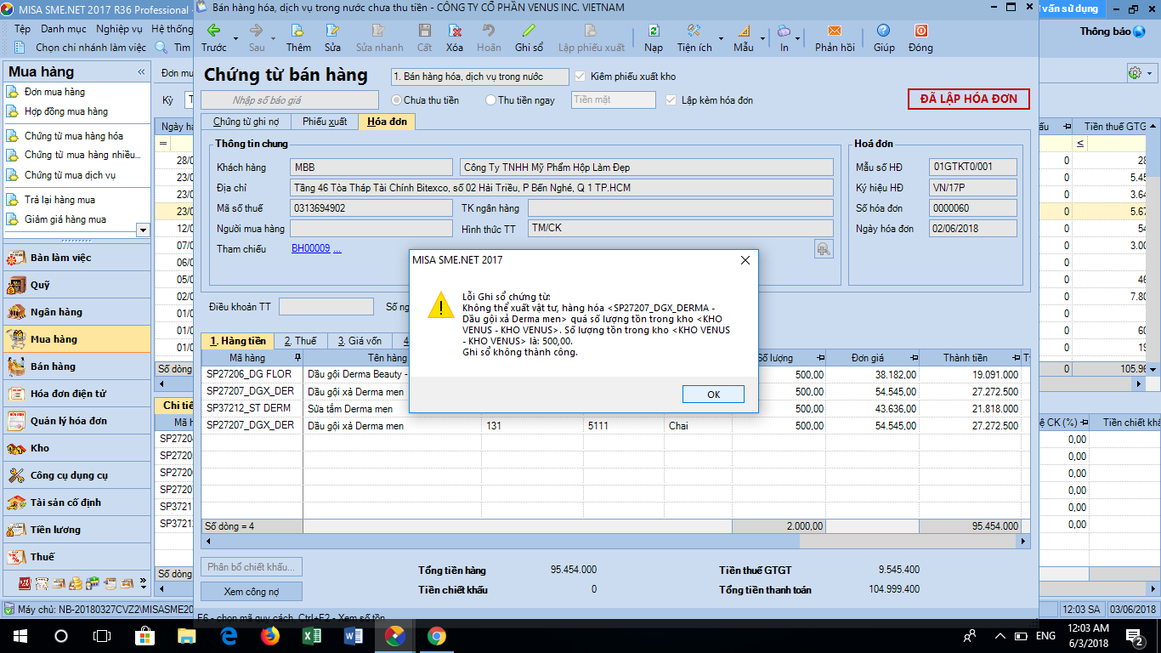The width and height of the screenshot is (1161, 653).
Task: Open Công cụ dụng cụ module
Action: click(x=76, y=475)
